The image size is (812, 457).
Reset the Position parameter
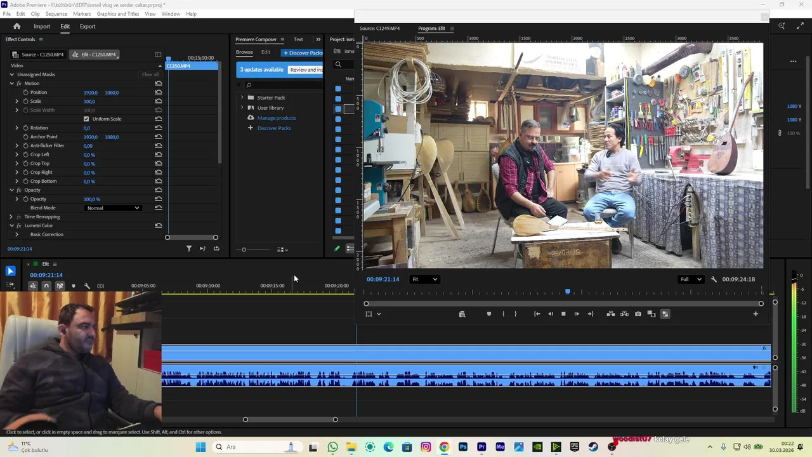pyautogui.click(x=158, y=92)
